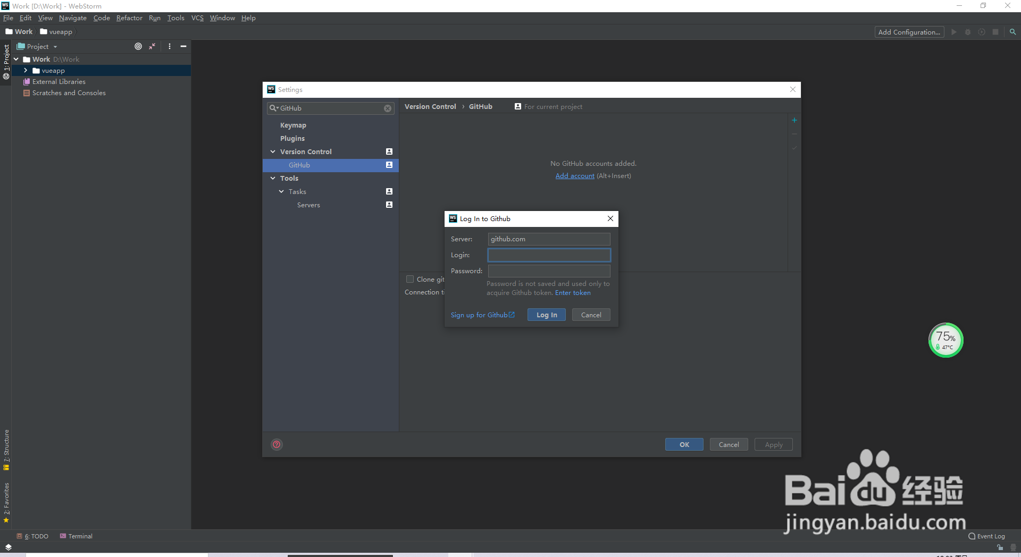Click the project-level icon beside Servers

(389, 205)
